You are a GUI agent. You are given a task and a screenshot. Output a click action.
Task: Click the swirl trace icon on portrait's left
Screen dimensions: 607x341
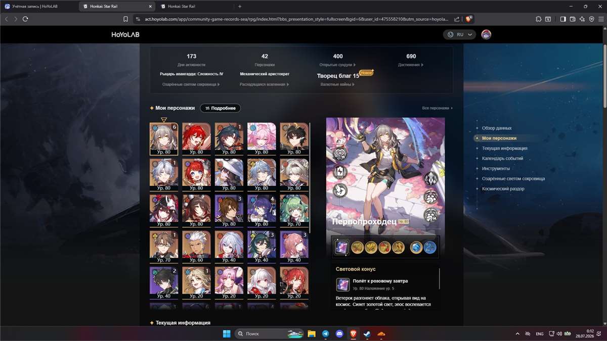pos(339,190)
